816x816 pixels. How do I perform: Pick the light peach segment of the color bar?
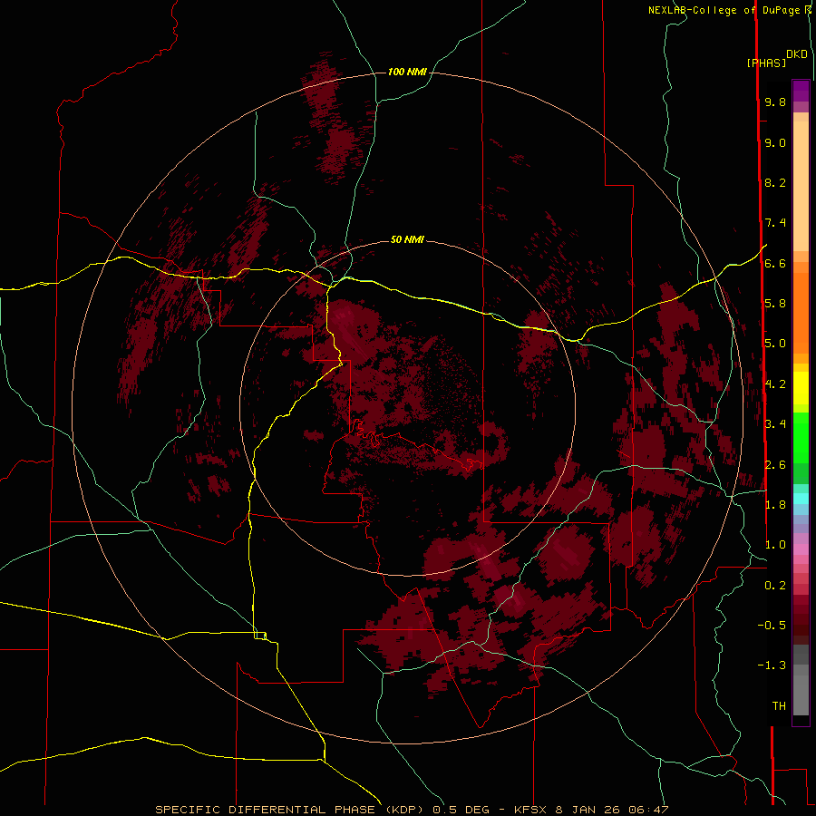(x=801, y=186)
